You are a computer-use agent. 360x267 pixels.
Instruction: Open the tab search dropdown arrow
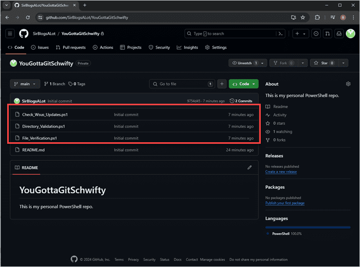point(7,5)
